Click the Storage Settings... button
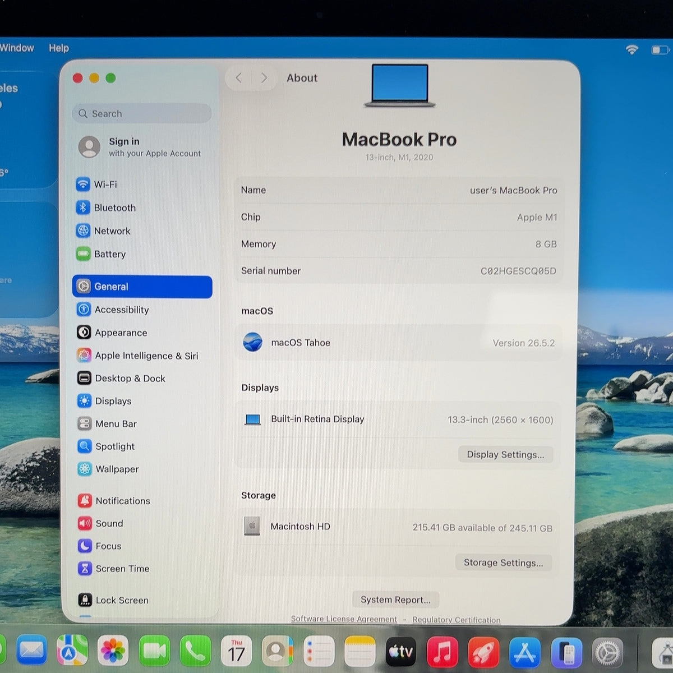The image size is (673, 673). point(503,563)
